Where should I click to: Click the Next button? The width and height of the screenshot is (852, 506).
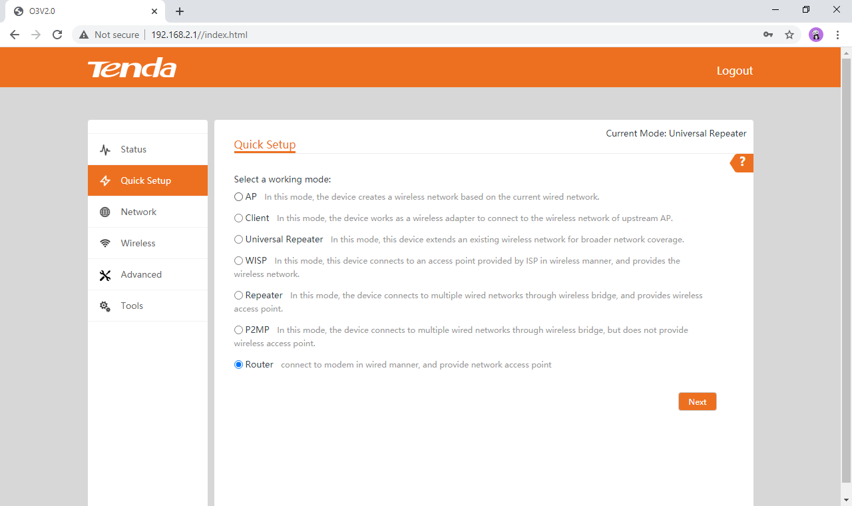698,401
